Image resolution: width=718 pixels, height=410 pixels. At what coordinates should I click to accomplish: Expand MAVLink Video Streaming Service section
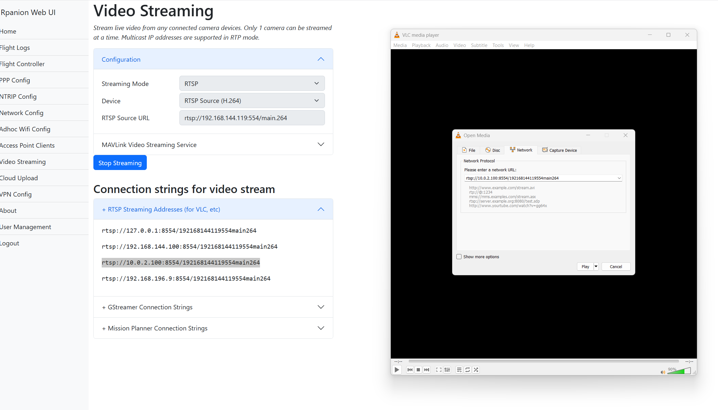tap(213, 145)
